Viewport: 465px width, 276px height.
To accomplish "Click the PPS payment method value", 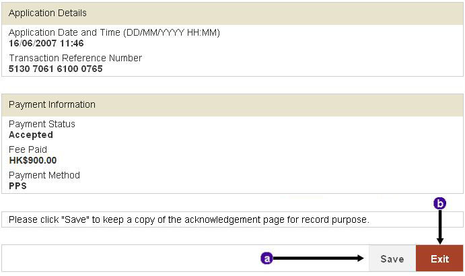I will click(17, 186).
